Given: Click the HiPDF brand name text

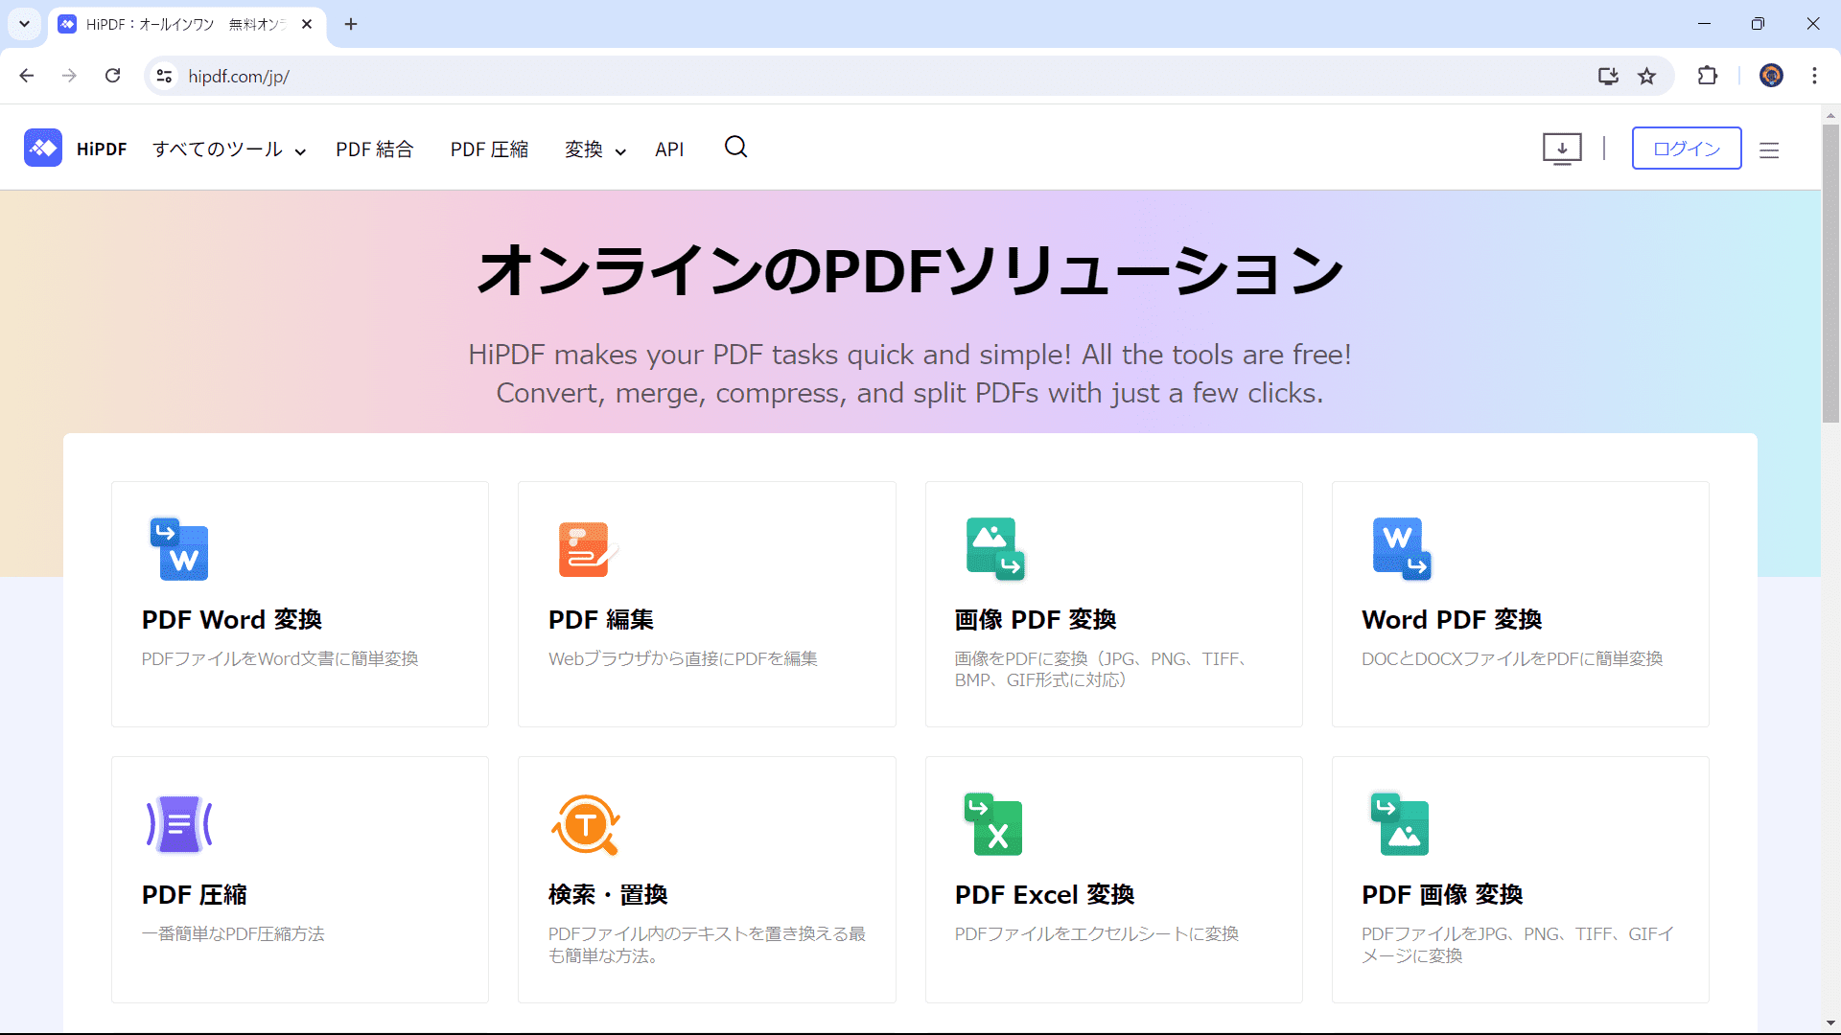Looking at the screenshot, I should coord(102,149).
